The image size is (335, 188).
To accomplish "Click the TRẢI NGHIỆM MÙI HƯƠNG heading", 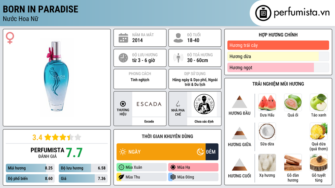I will [278, 84].
